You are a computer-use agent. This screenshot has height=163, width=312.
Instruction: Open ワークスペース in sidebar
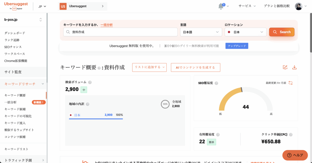(15, 54)
